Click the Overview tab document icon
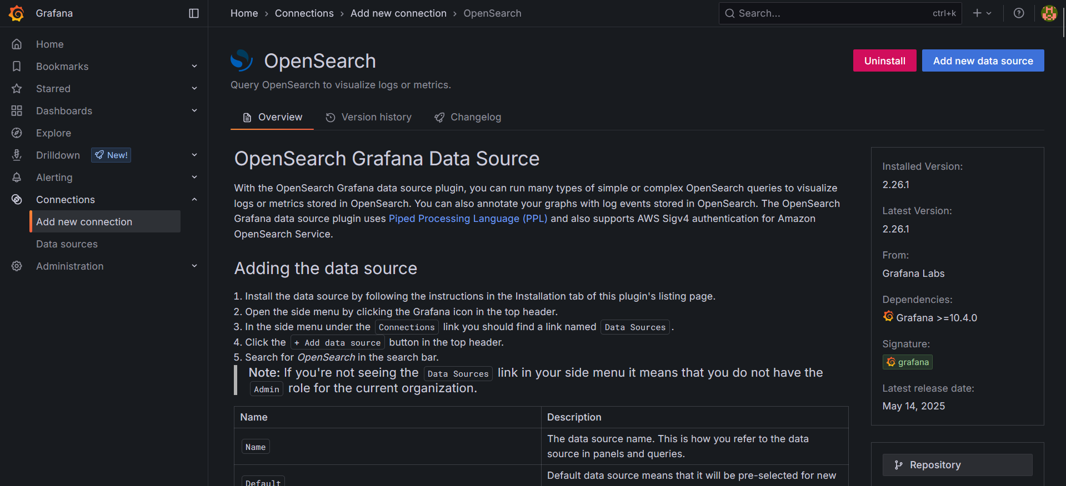 (247, 118)
